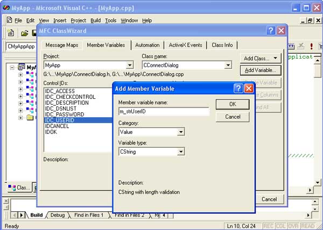Open the Edit menu

pos(30,20)
